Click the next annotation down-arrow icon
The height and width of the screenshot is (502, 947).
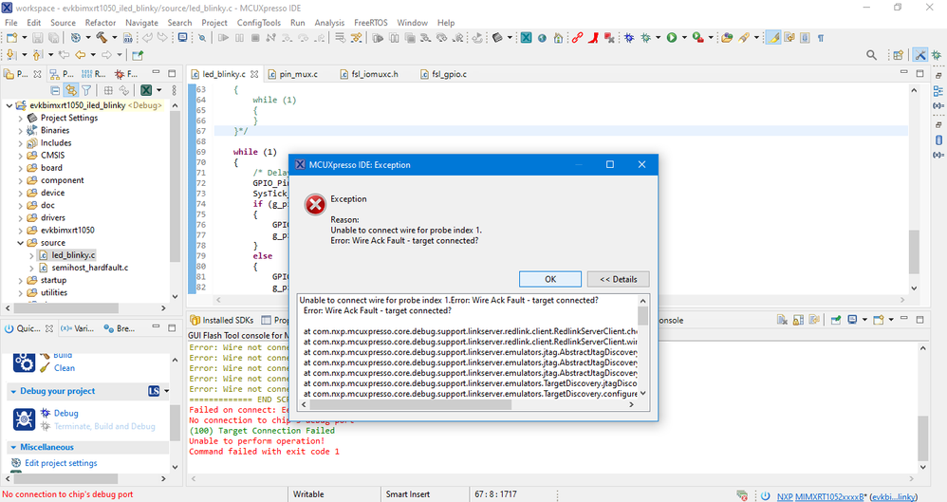[x=10, y=55]
